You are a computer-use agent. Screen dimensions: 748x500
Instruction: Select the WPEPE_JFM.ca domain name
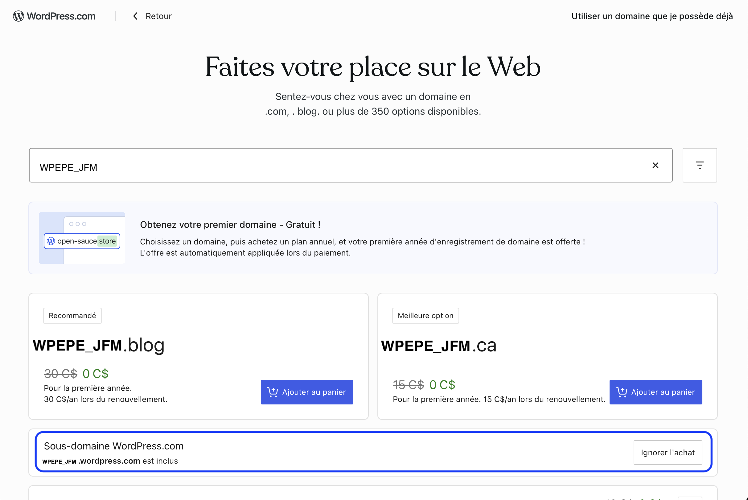(x=438, y=346)
